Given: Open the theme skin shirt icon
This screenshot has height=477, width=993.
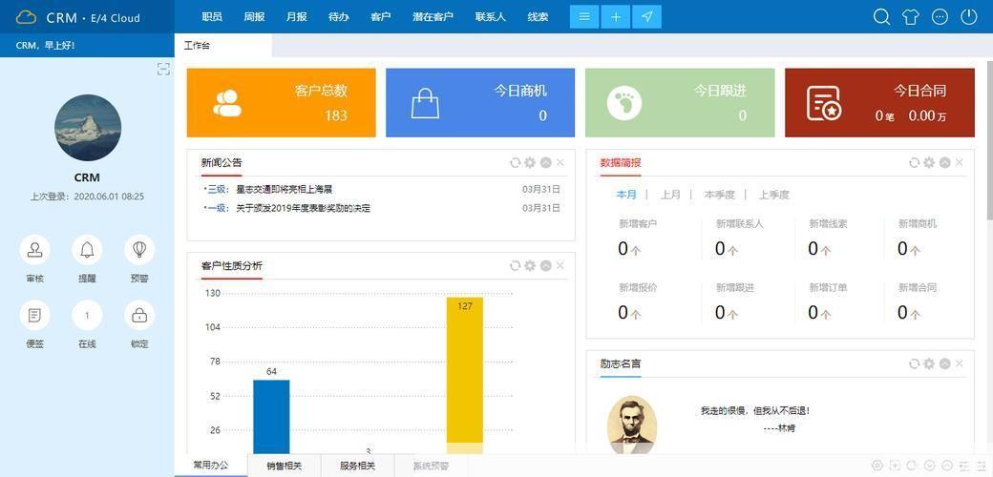Looking at the screenshot, I should (911, 17).
